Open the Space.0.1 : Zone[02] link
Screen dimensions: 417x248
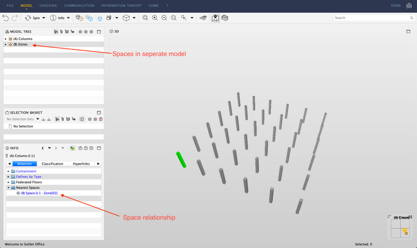point(39,193)
